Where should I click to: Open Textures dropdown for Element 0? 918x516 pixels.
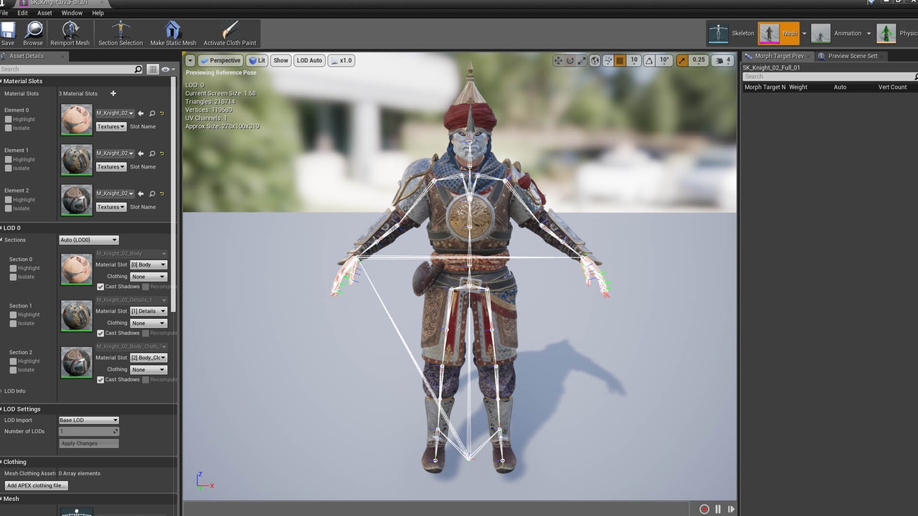[111, 127]
